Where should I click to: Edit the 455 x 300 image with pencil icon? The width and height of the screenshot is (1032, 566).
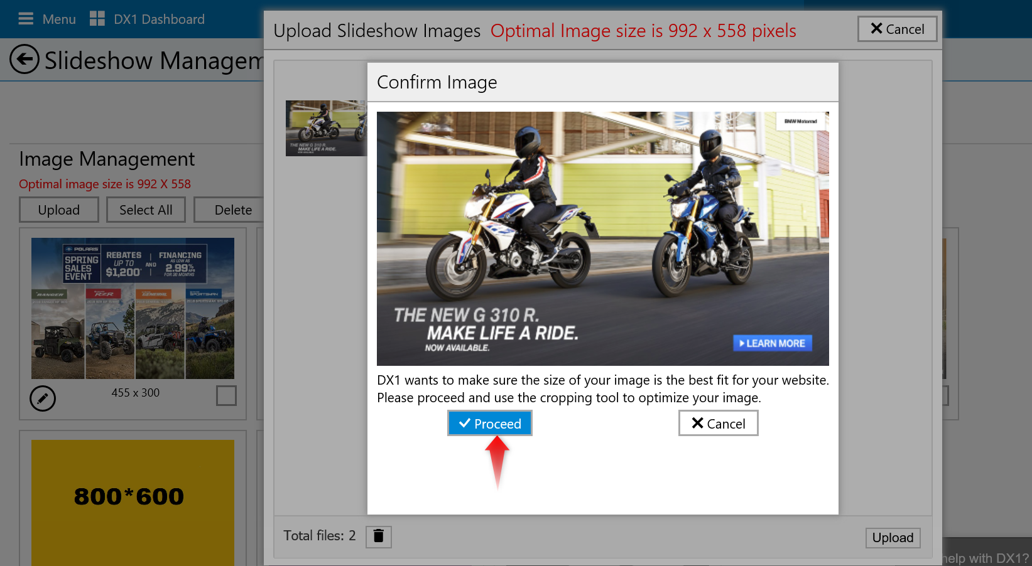pyautogui.click(x=43, y=398)
